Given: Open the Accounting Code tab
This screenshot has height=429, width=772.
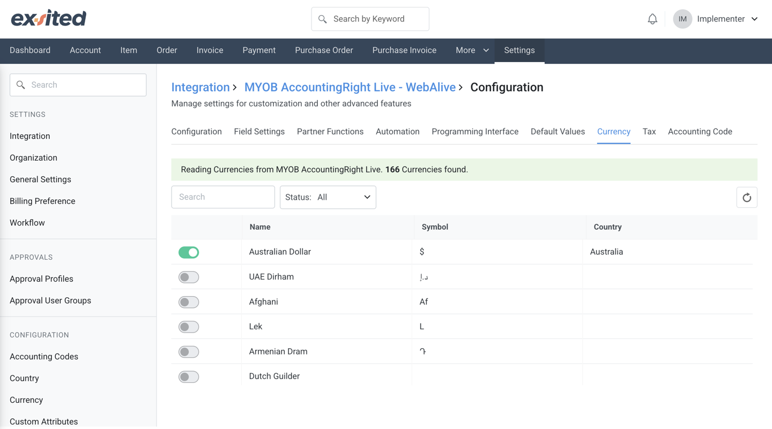Looking at the screenshot, I should pyautogui.click(x=700, y=132).
